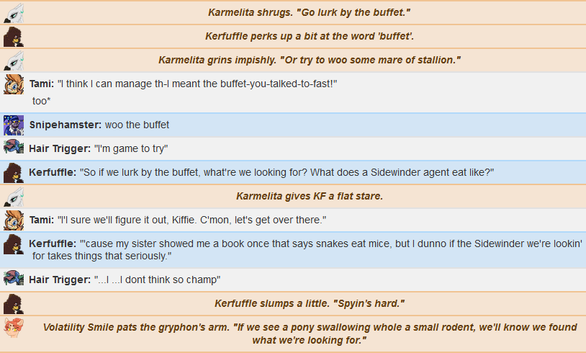Click Tami's avatar beside 'I think I can manage'
Image resolution: width=586 pixels, height=353 pixels.
point(14,84)
